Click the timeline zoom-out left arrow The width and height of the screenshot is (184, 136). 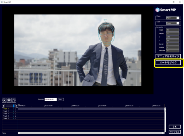pyautogui.click(x=3, y=106)
